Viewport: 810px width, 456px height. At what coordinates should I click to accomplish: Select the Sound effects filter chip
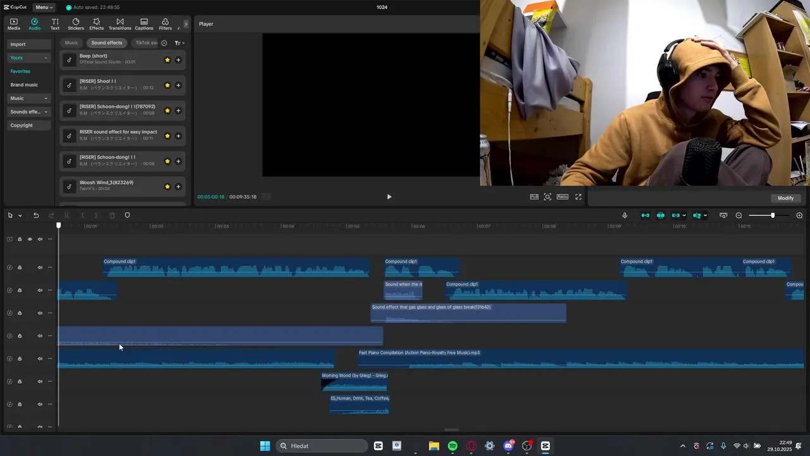(x=106, y=43)
